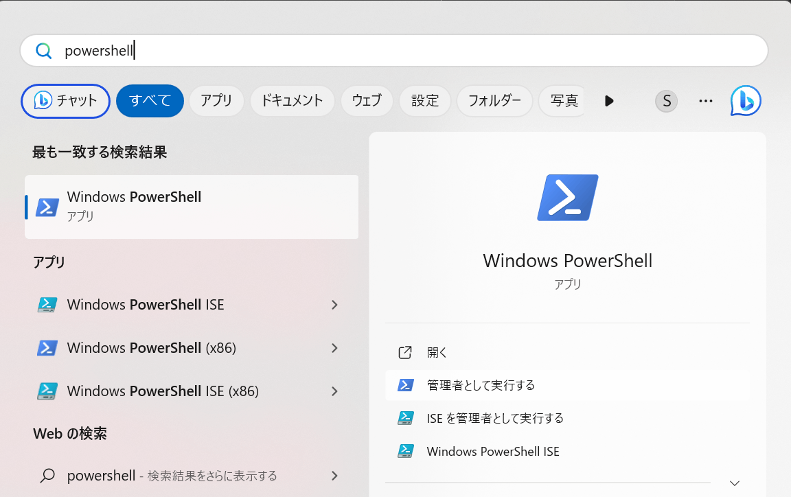Click the PowerShell ISE (x86) list icon
Screen dimensions: 791x497
coord(47,391)
